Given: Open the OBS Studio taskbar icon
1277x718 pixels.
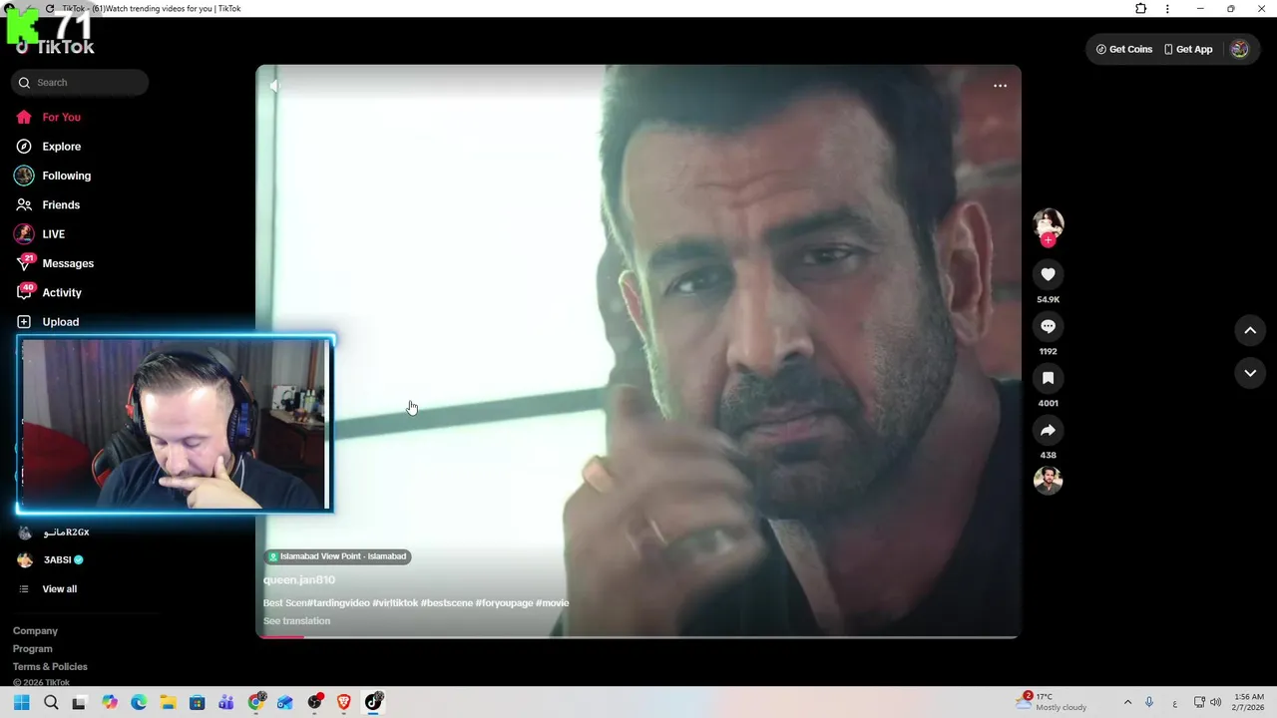Looking at the screenshot, I should [x=315, y=702].
